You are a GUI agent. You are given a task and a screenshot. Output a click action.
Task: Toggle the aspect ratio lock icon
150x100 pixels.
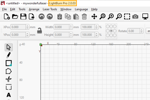pyautogui.click(x=39, y=31)
